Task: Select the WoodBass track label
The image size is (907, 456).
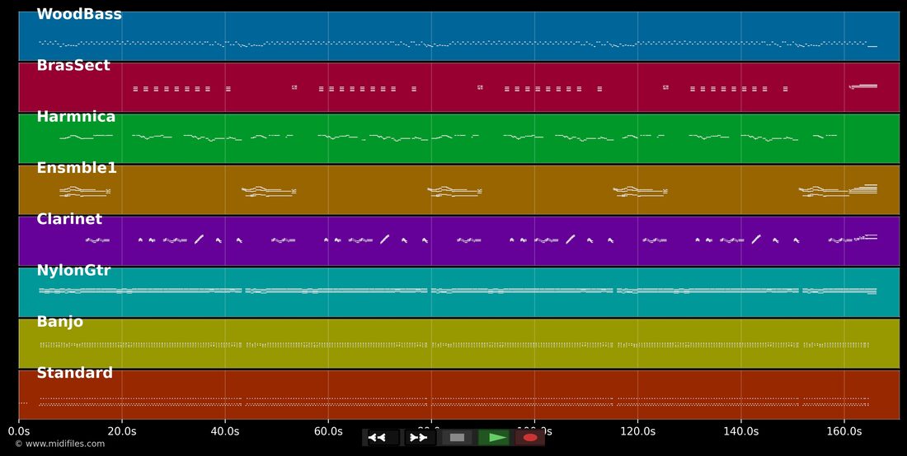Action: pos(79,15)
